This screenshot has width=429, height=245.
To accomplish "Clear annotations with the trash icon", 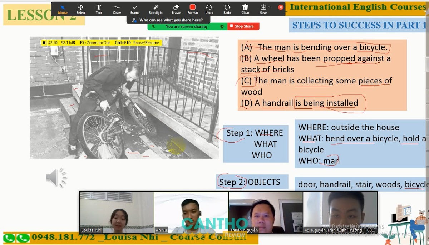I will click(x=245, y=9).
